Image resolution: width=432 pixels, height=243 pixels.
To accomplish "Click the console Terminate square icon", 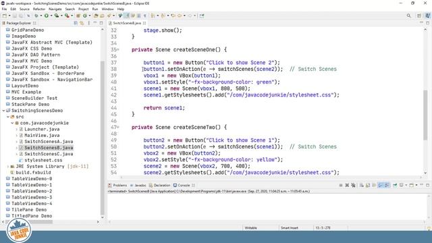I will (x=341, y=185).
